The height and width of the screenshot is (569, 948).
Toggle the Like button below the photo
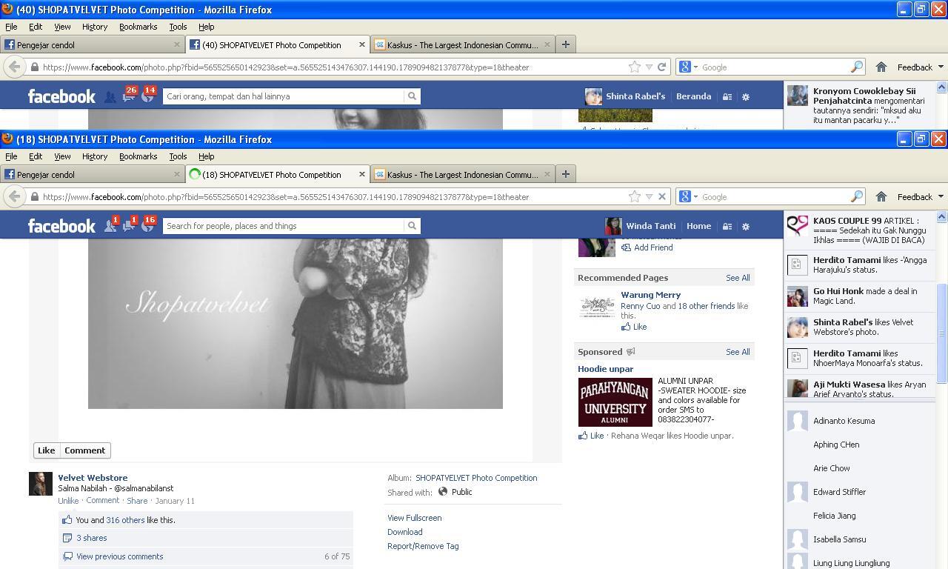(47, 450)
